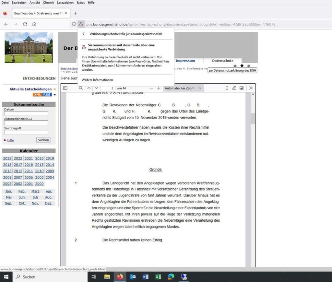Zoom out with the minus icon
This screenshot has height=282, width=332.
pos(151,88)
